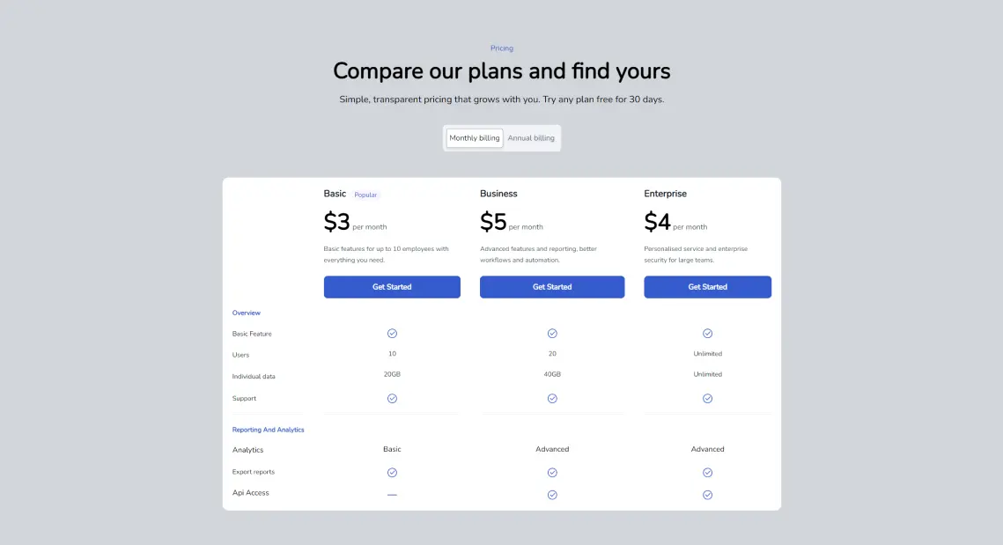1003x545 pixels.
Task: Click Support checkmark in Basic column
Action: tap(392, 398)
